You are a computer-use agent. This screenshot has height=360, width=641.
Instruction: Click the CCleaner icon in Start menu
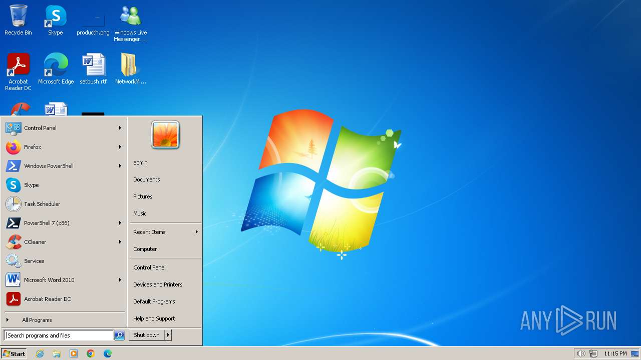point(13,242)
